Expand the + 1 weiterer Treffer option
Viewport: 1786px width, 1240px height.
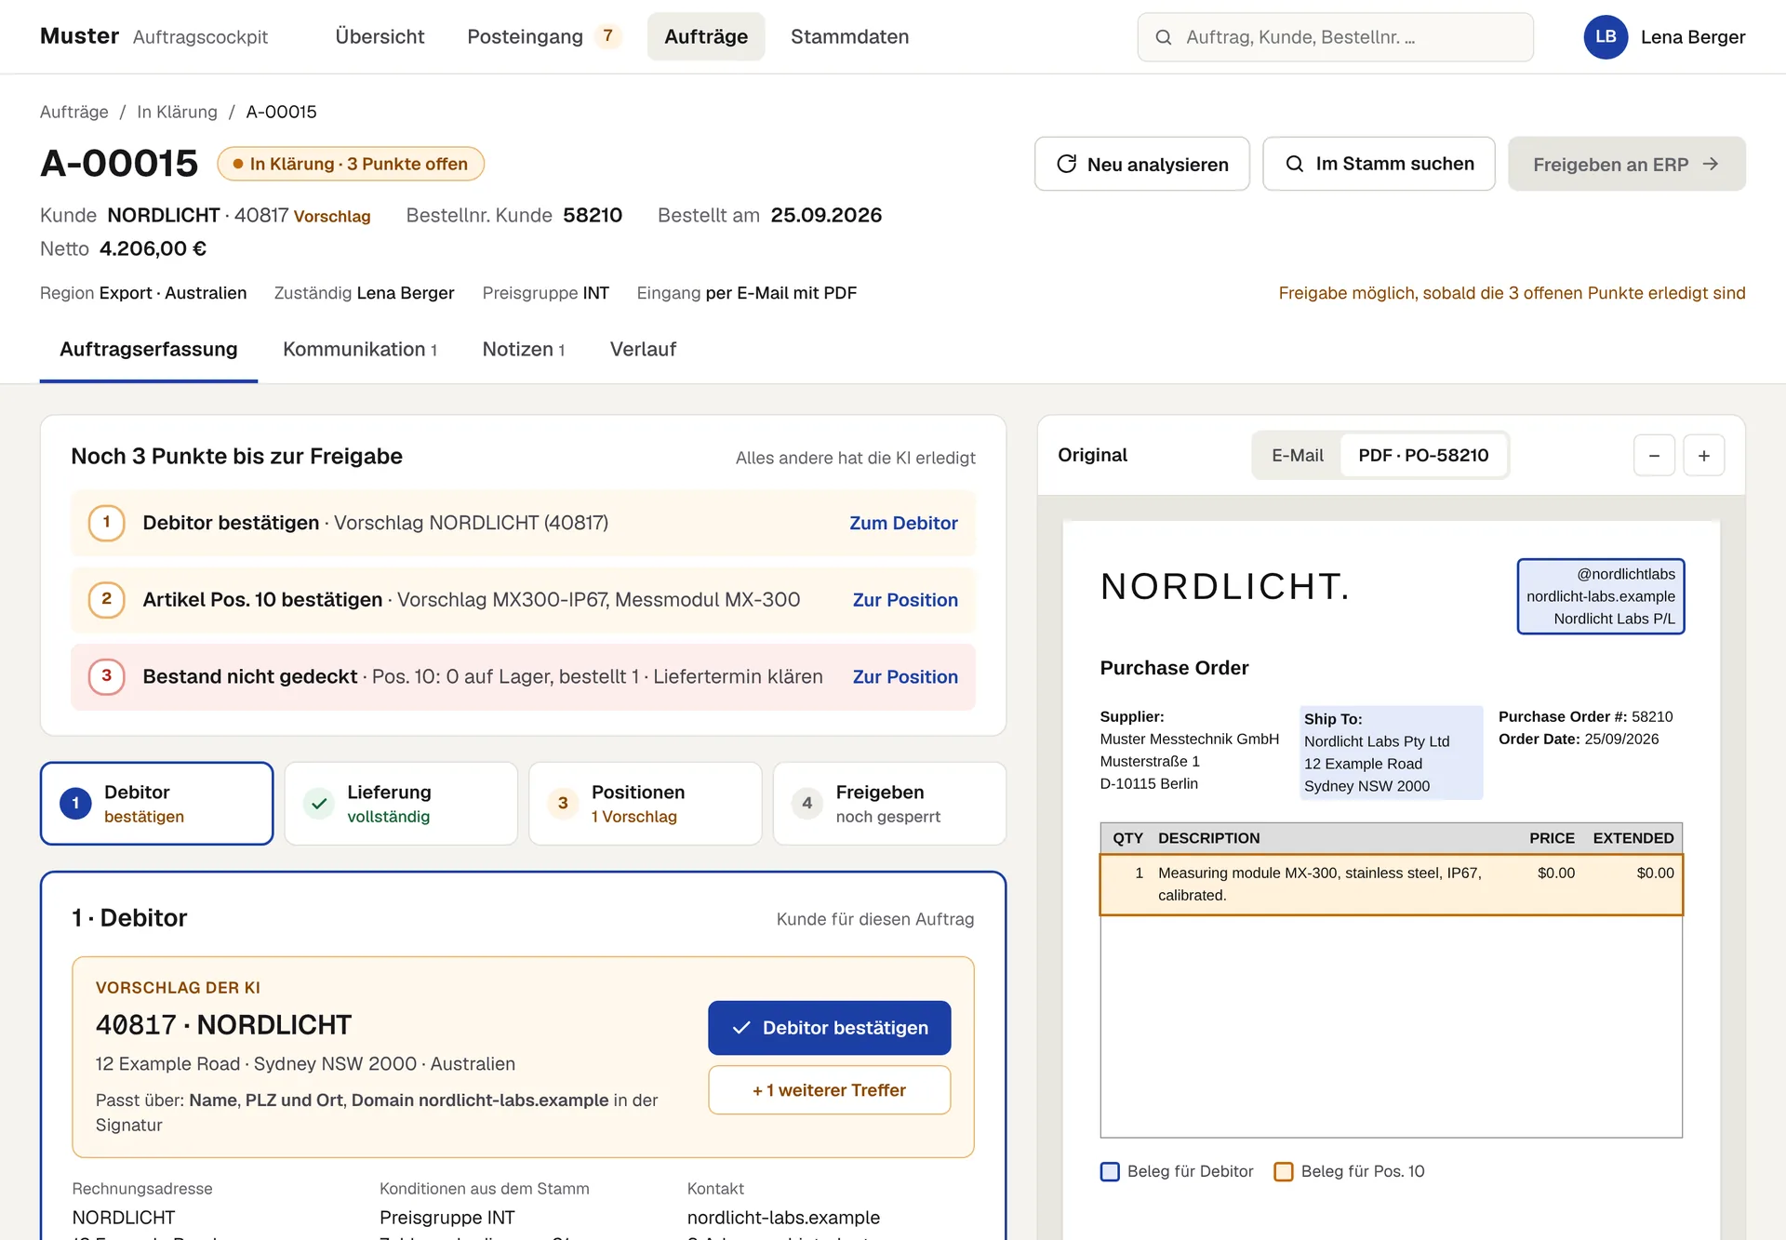(829, 1090)
